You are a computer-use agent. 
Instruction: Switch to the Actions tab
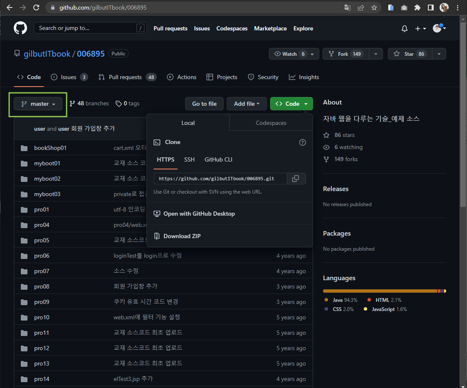pyautogui.click(x=181, y=77)
